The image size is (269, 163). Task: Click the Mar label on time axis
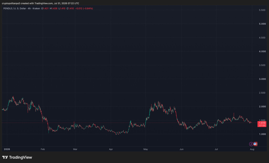pyautogui.click(x=75, y=149)
